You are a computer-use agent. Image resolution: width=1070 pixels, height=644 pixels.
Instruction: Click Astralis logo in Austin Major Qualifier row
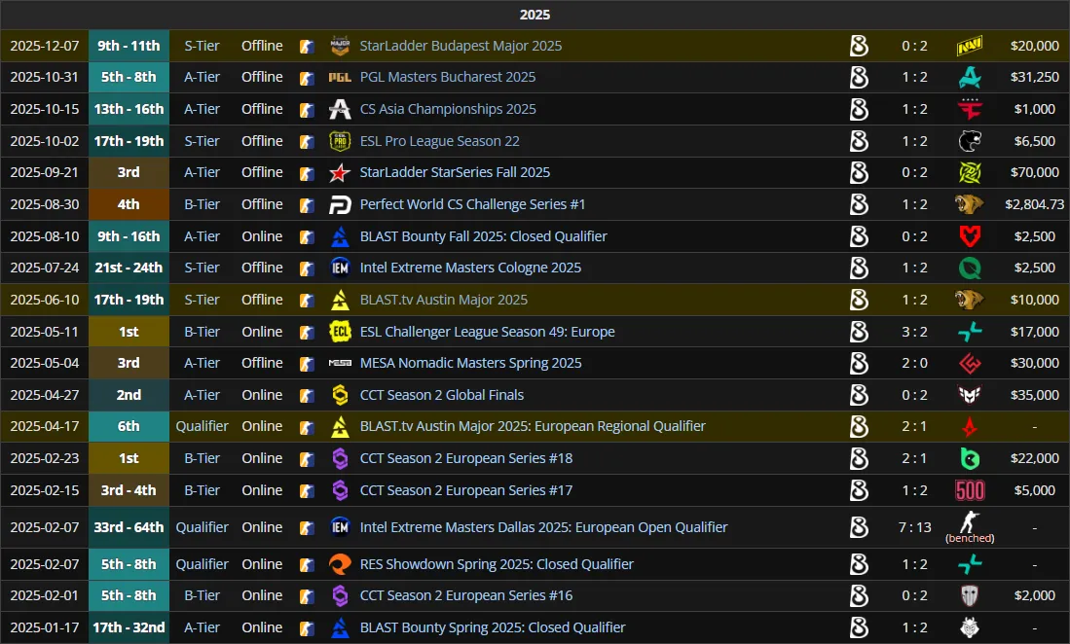969,427
